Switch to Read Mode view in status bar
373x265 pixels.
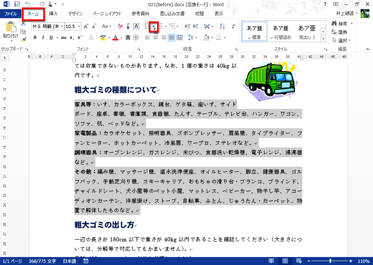pyautogui.click(x=271, y=261)
